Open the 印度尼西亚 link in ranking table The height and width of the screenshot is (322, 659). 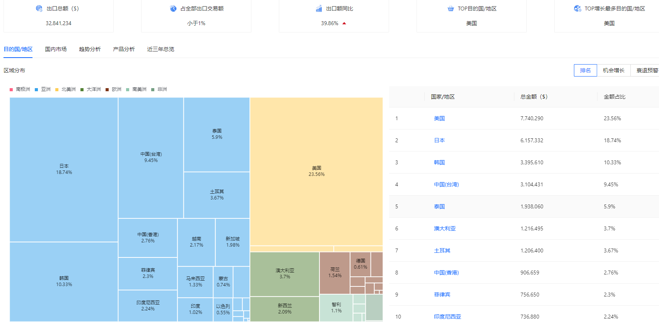(x=447, y=317)
